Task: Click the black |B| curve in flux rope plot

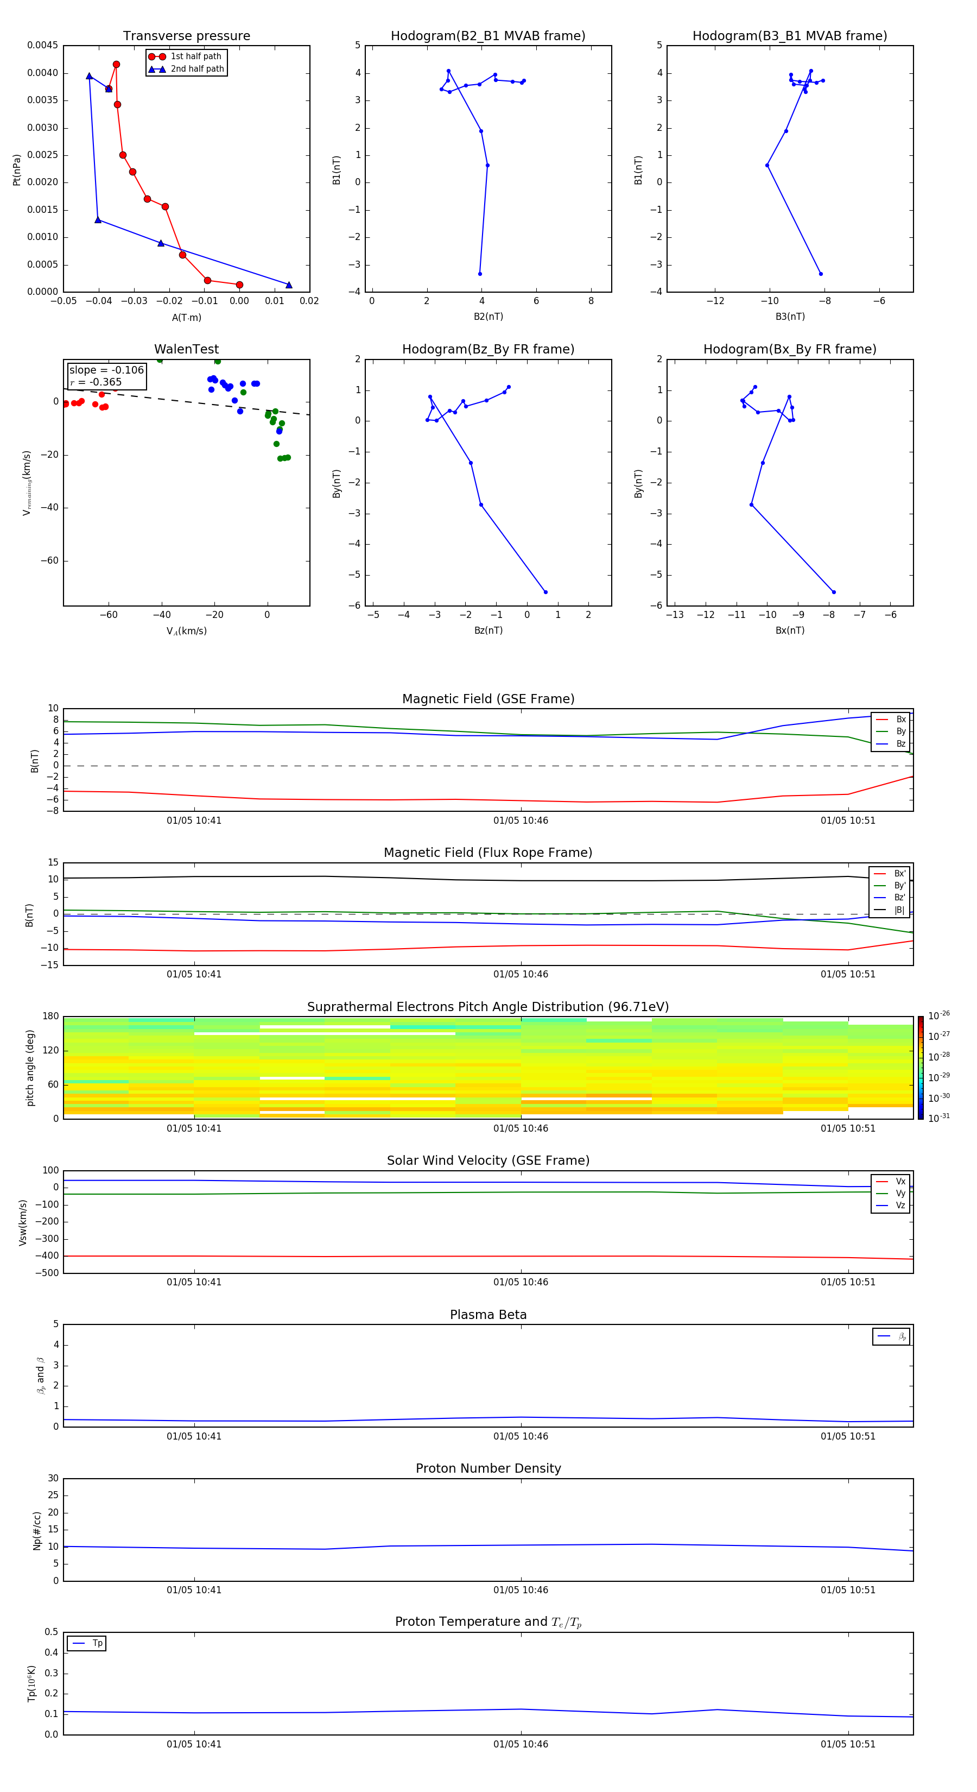Action: pyautogui.click(x=487, y=879)
